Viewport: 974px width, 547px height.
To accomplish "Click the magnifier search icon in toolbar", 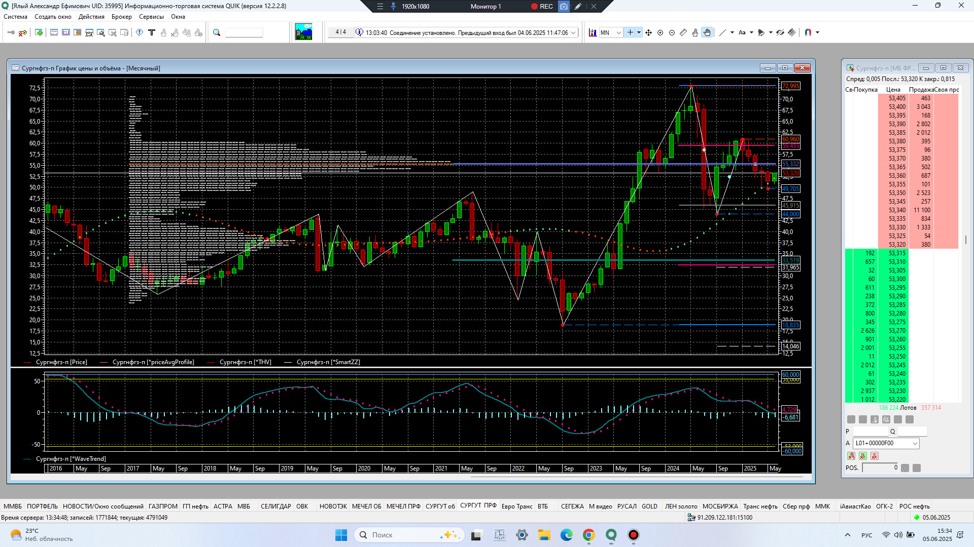I will point(217,32).
